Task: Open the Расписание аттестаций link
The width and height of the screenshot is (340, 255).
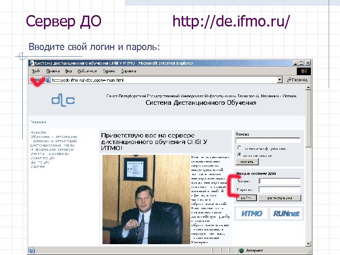Action: [54, 141]
